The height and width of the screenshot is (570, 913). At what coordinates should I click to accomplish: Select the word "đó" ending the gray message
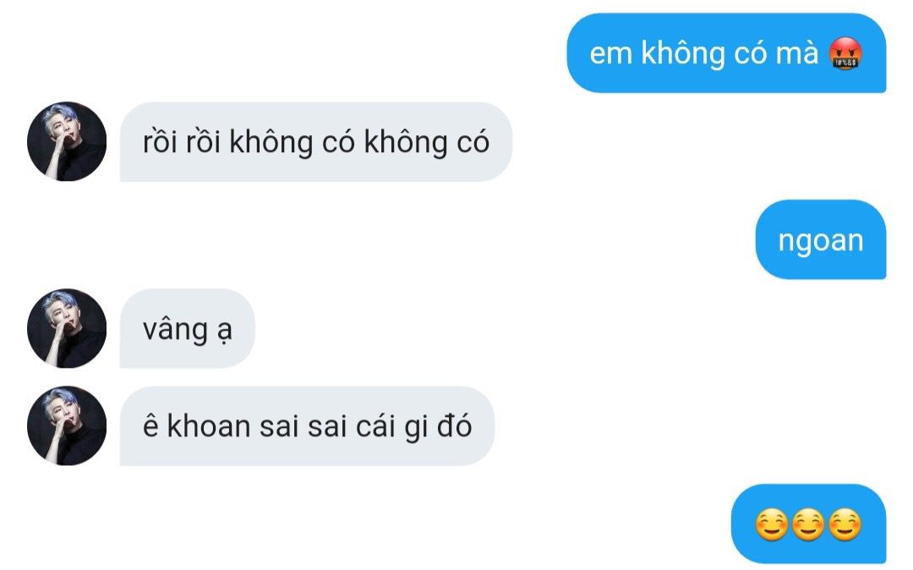point(454,425)
